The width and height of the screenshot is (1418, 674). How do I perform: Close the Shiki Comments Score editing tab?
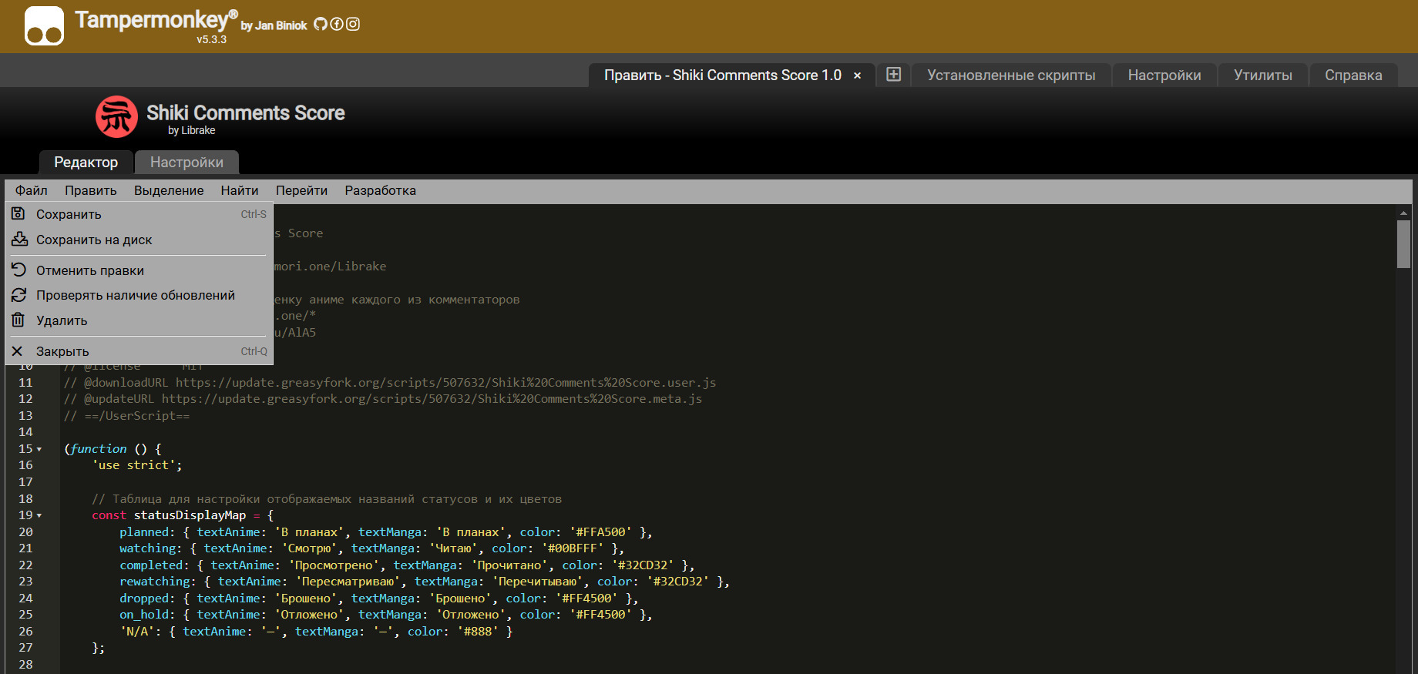857,75
